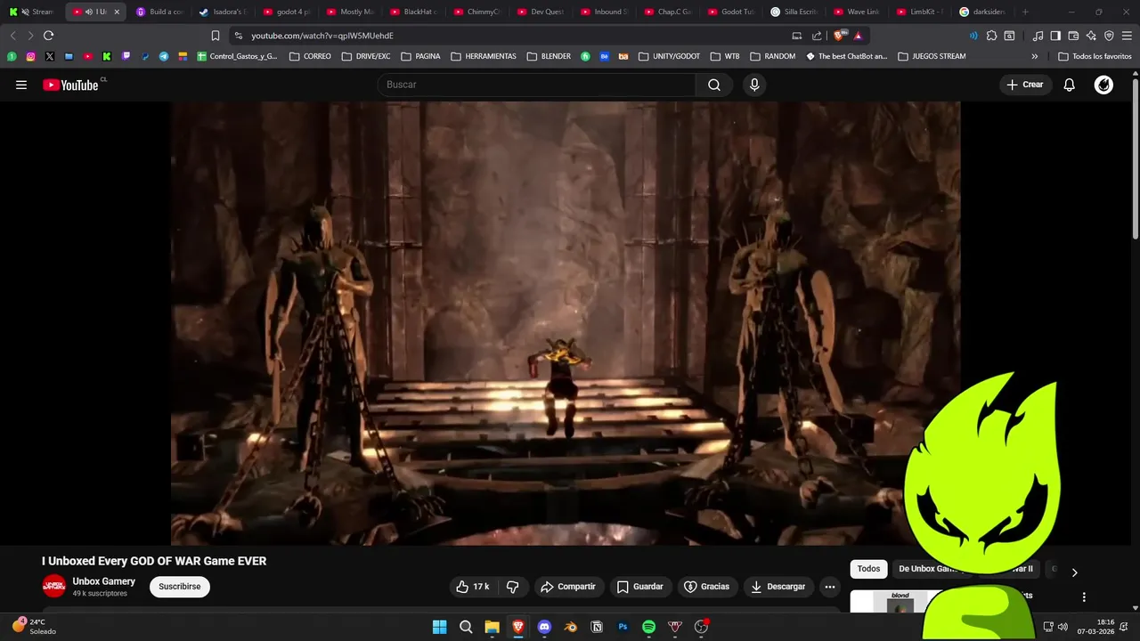Open a new browser tab
The width and height of the screenshot is (1140, 641).
coord(1025,12)
